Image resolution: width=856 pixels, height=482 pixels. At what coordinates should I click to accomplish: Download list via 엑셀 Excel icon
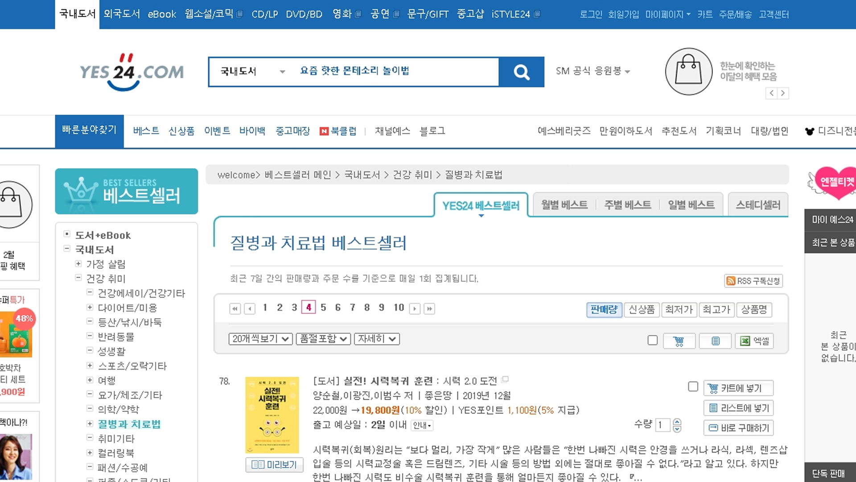pyautogui.click(x=754, y=341)
